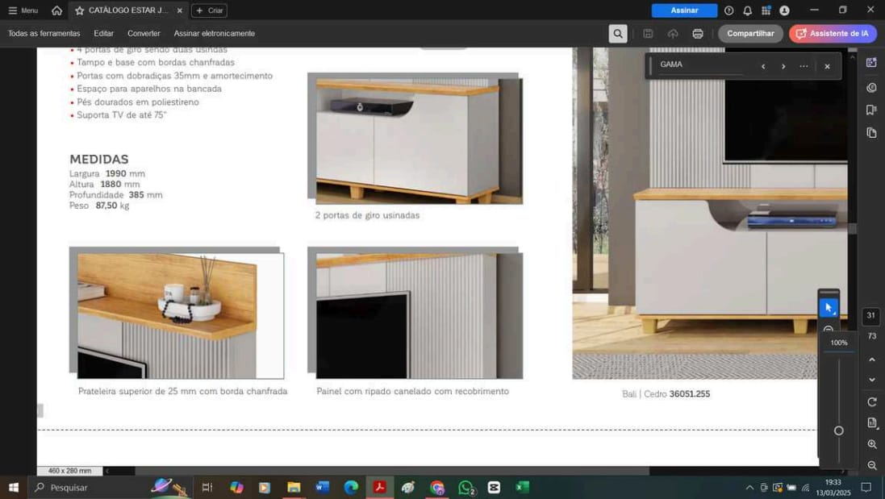Image resolution: width=885 pixels, height=499 pixels.
Task: Open the Menu hamburger dropdown
Action: click(x=23, y=10)
